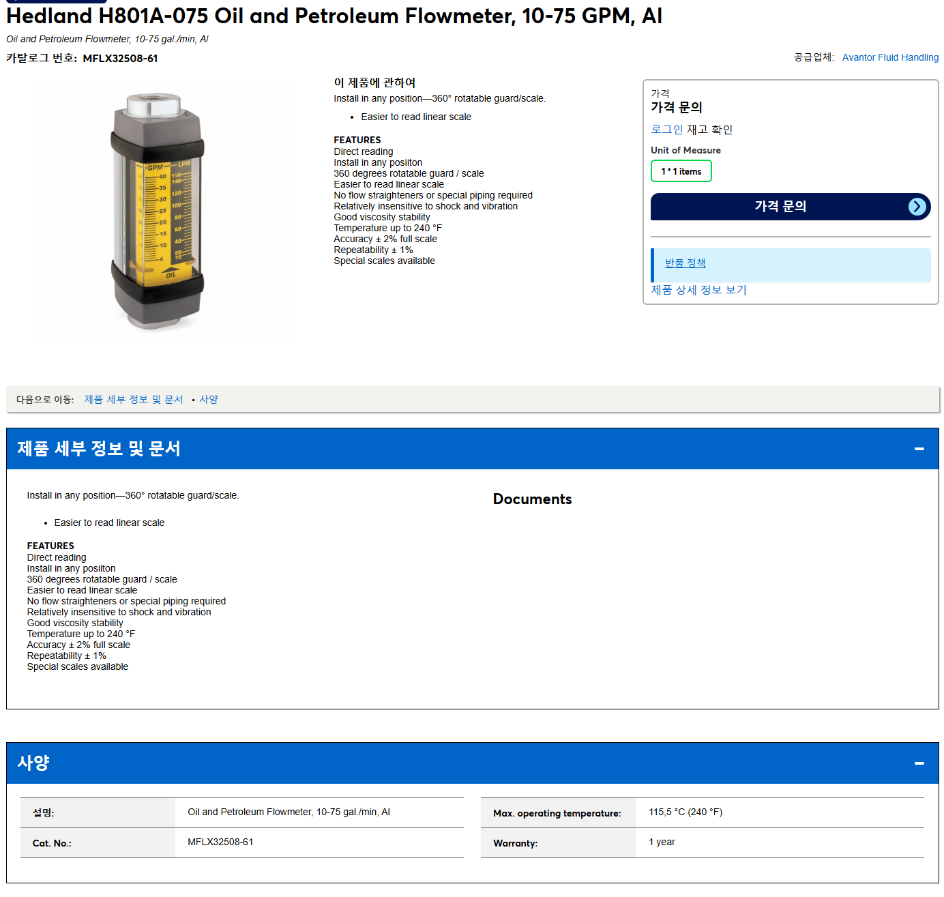Click the Warranty 1 year table cell
The height and width of the screenshot is (897, 944).
[780, 842]
